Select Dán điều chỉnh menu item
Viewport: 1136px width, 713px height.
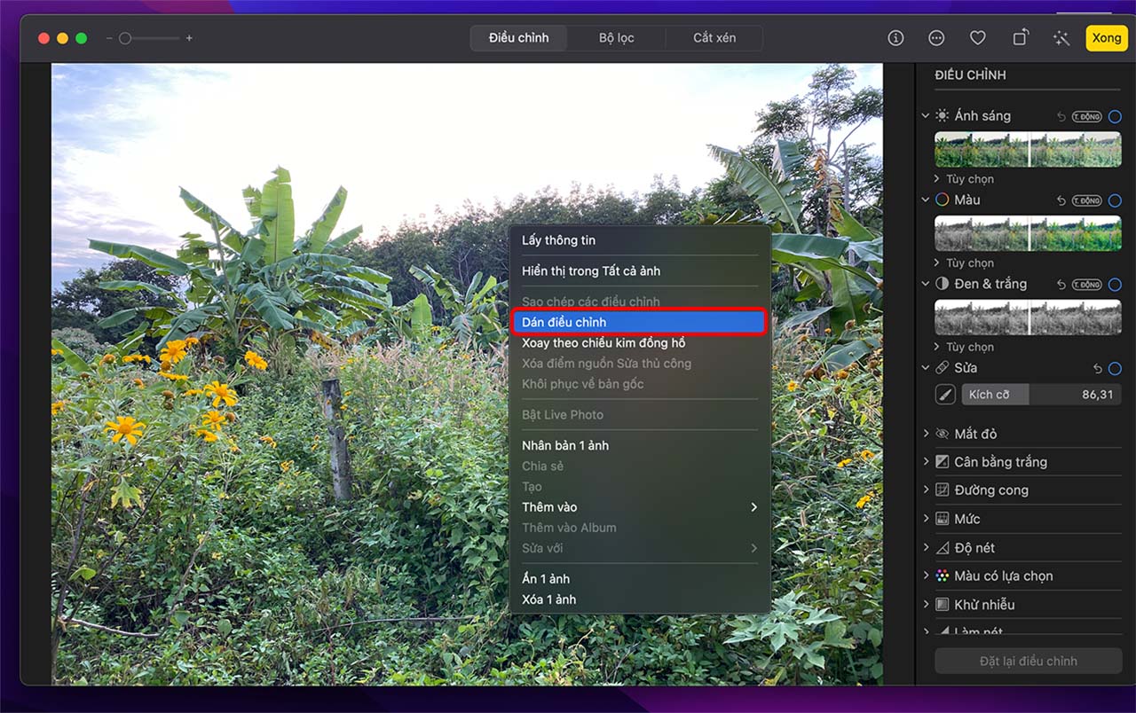(x=639, y=323)
